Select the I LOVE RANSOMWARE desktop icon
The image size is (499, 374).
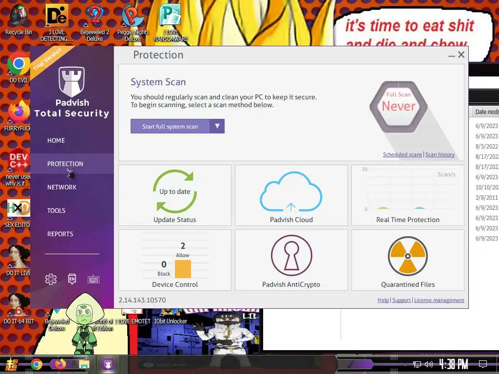pyautogui.click(x=171, y=22)
